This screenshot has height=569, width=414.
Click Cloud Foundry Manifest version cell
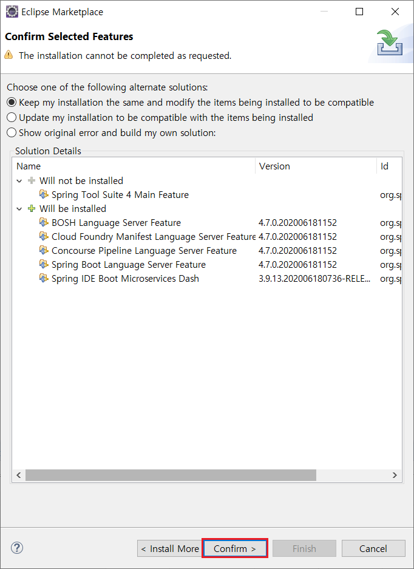pos(297,237)
